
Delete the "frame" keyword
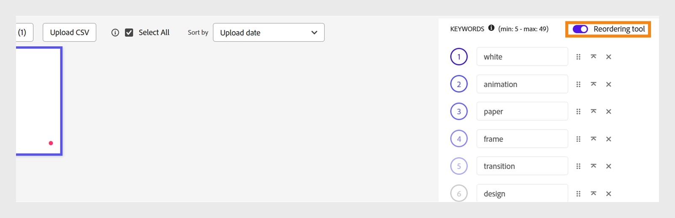point(608,139)
